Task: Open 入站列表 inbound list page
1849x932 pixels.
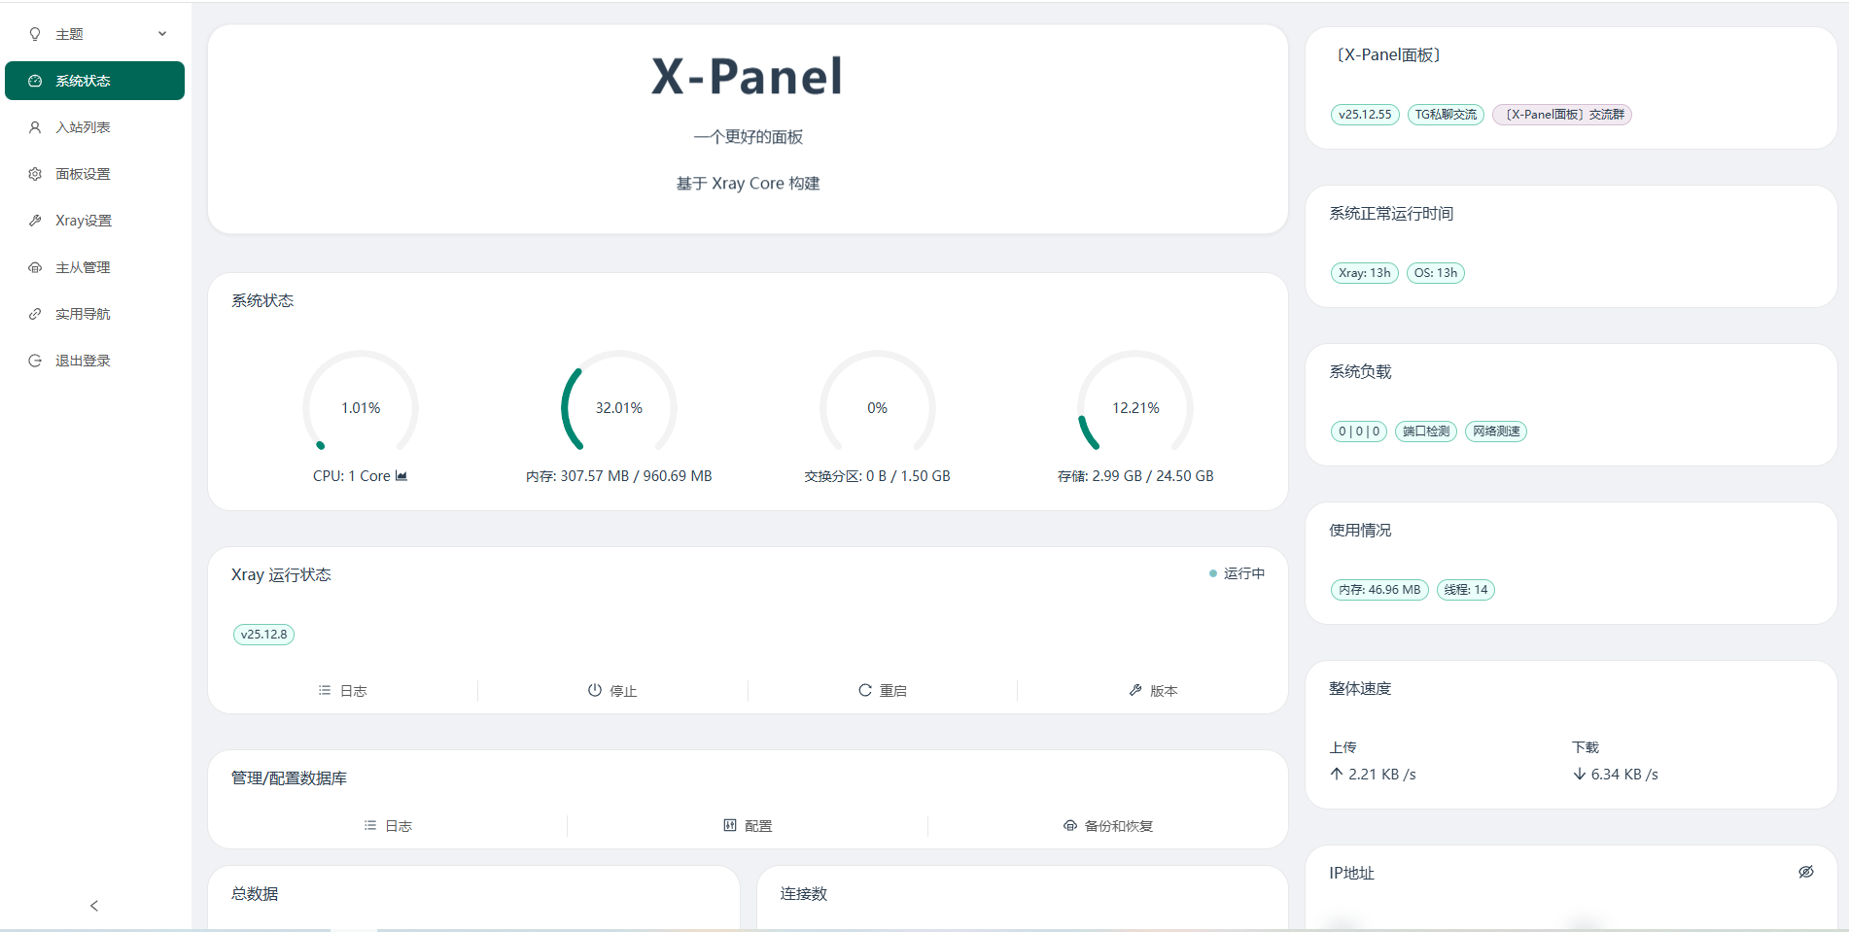Action: pyautogui.click(x=83, y=127)
